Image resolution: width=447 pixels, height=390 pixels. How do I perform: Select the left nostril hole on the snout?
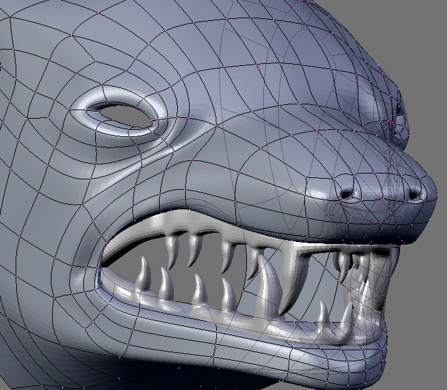(347, 194)
